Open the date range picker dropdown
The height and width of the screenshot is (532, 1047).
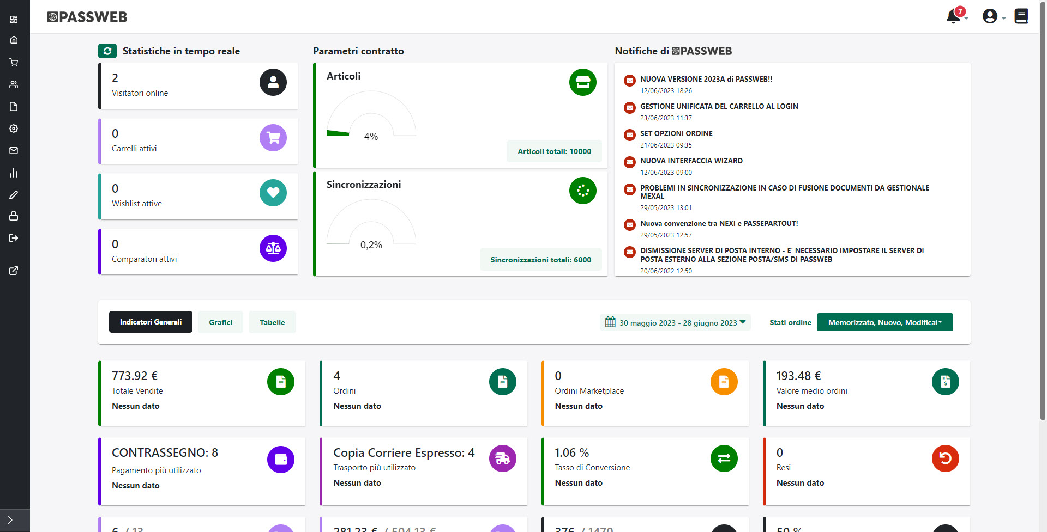[675, 322]
